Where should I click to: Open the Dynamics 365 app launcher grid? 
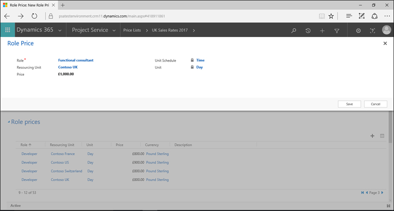click(x=8, y=30)
